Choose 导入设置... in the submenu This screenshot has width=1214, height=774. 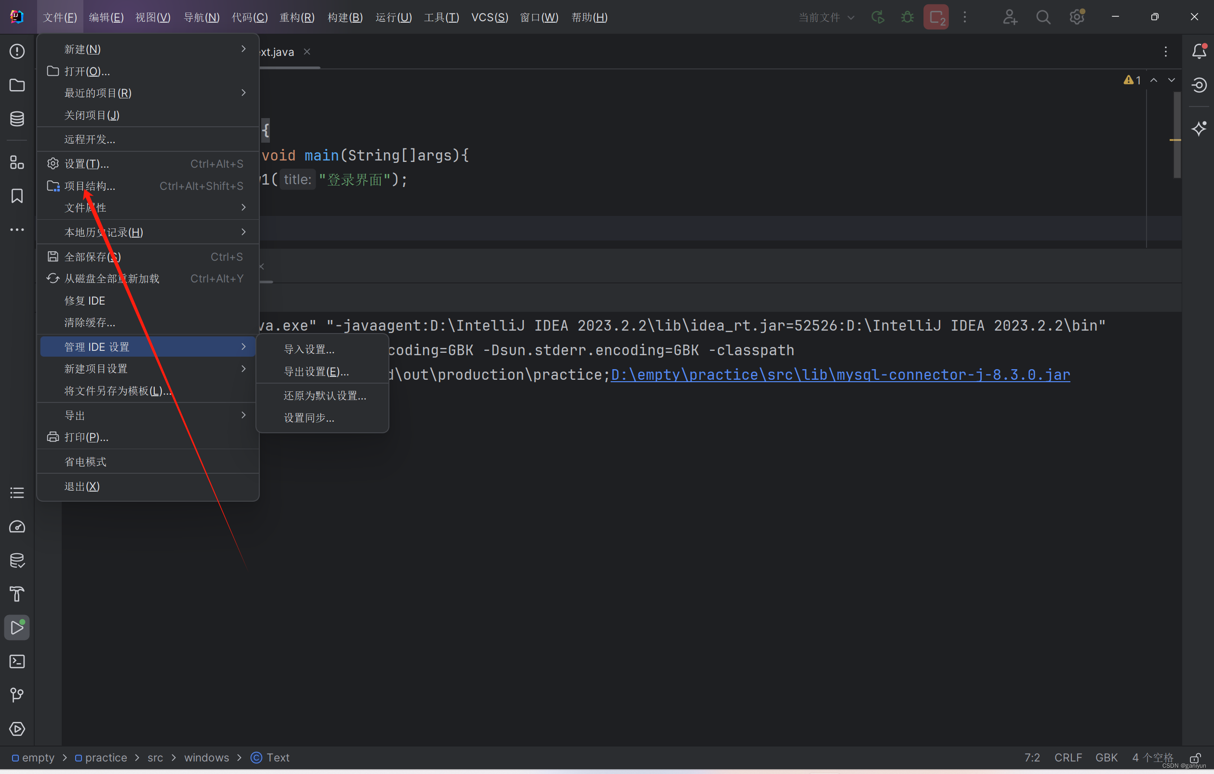(x=309, y=349)
